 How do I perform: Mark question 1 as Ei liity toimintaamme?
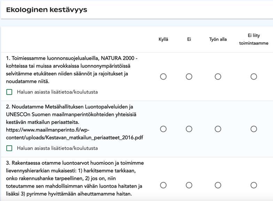click(x=254, y=77)
